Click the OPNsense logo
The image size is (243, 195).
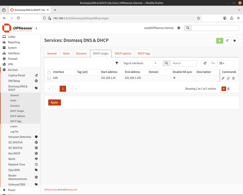coord(17,28)
